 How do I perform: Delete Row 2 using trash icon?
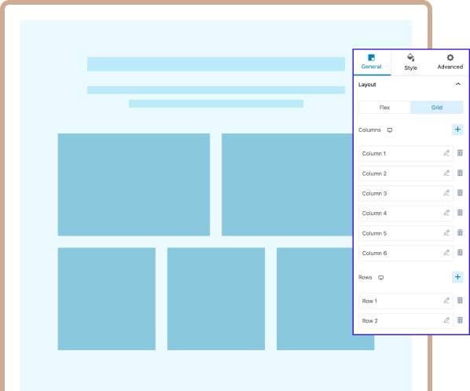(x=460, y=320)
